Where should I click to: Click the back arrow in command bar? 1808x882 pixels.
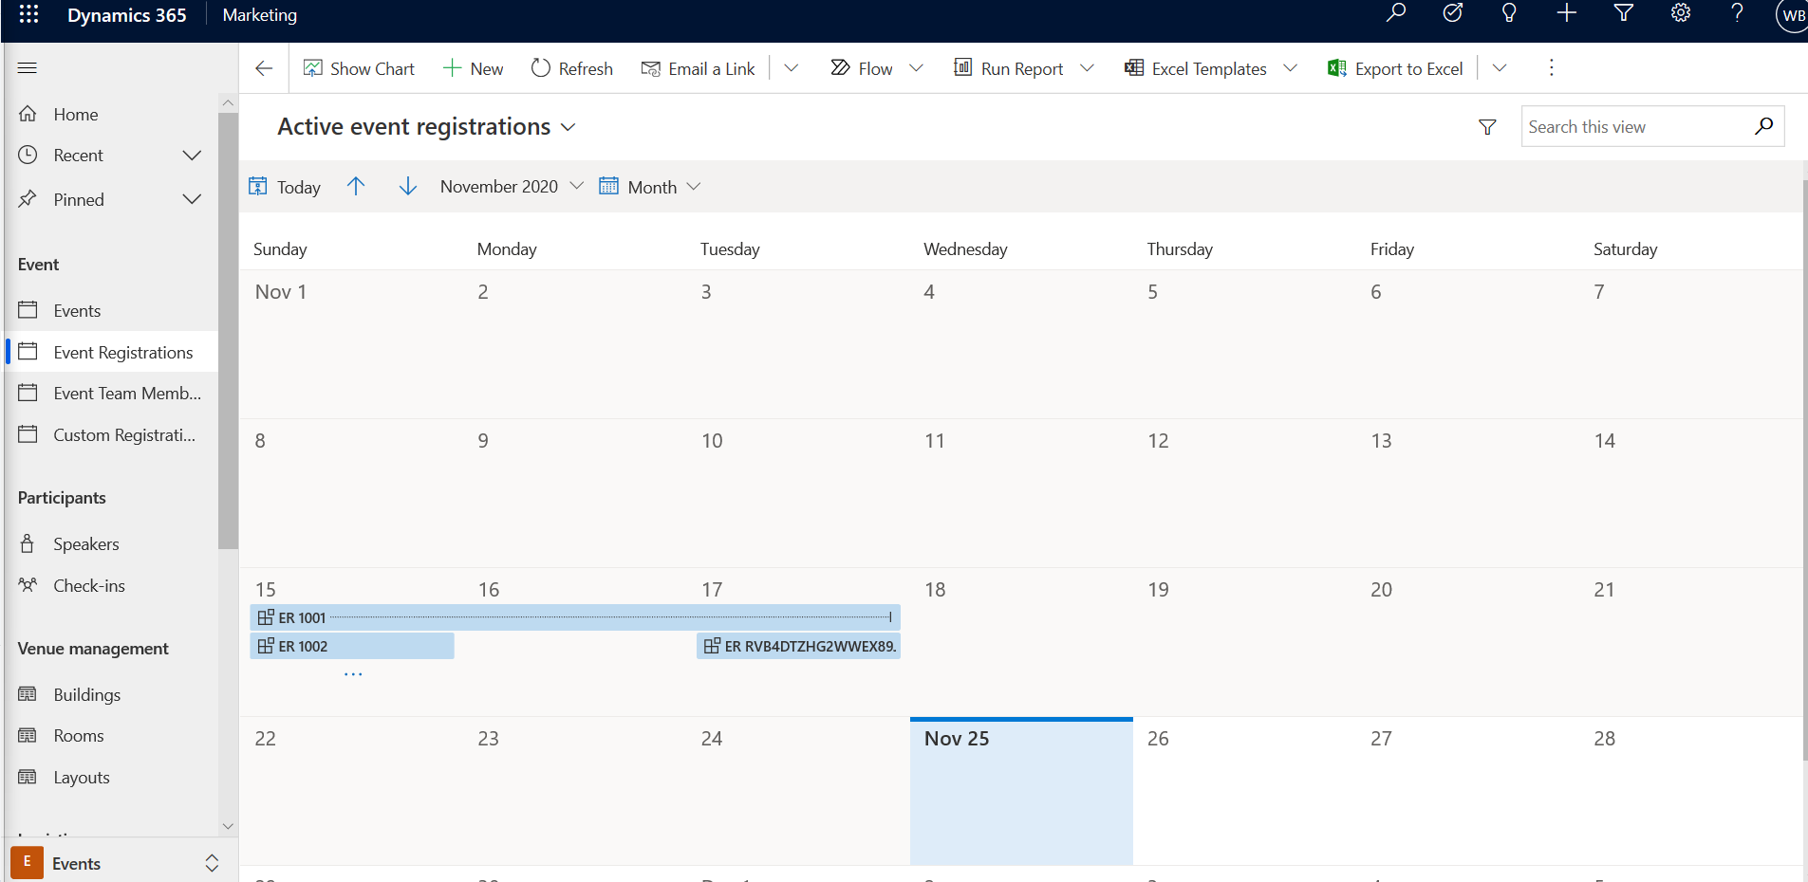click(x=264, y=68)
